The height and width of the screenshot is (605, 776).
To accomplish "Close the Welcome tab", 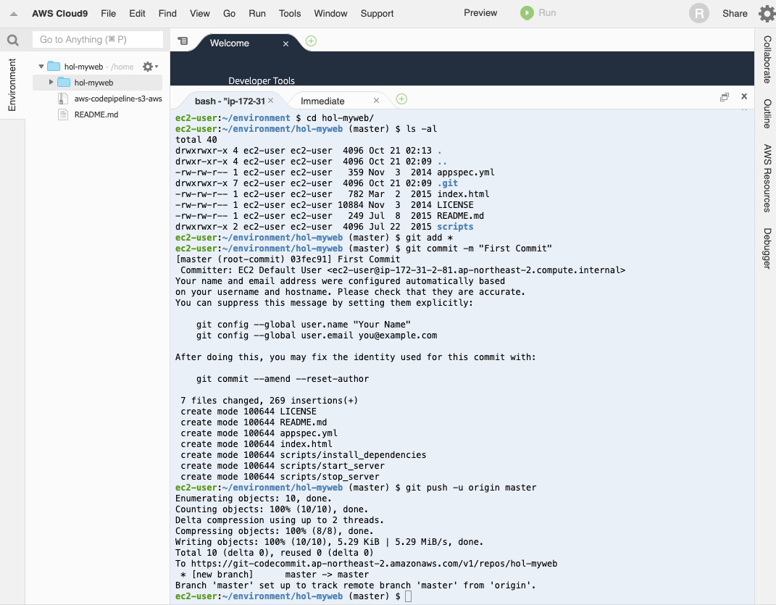I will [x=285, y=43].
